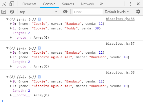
Task: Clear the console with the ban icon
Action: point(12,12)
